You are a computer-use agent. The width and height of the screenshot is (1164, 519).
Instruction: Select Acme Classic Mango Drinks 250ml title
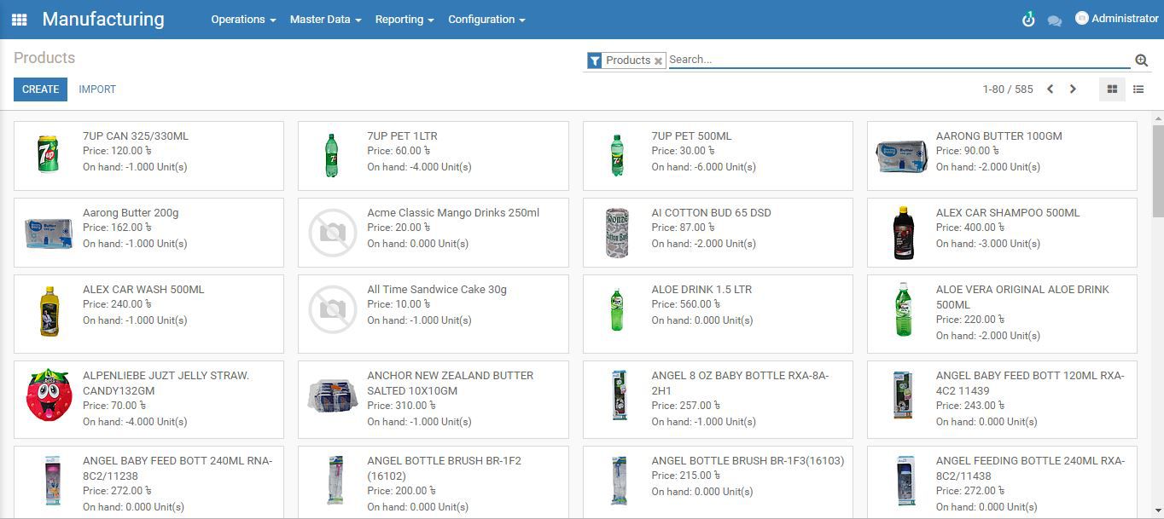453,212
